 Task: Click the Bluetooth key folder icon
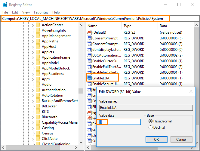point(38,117)
